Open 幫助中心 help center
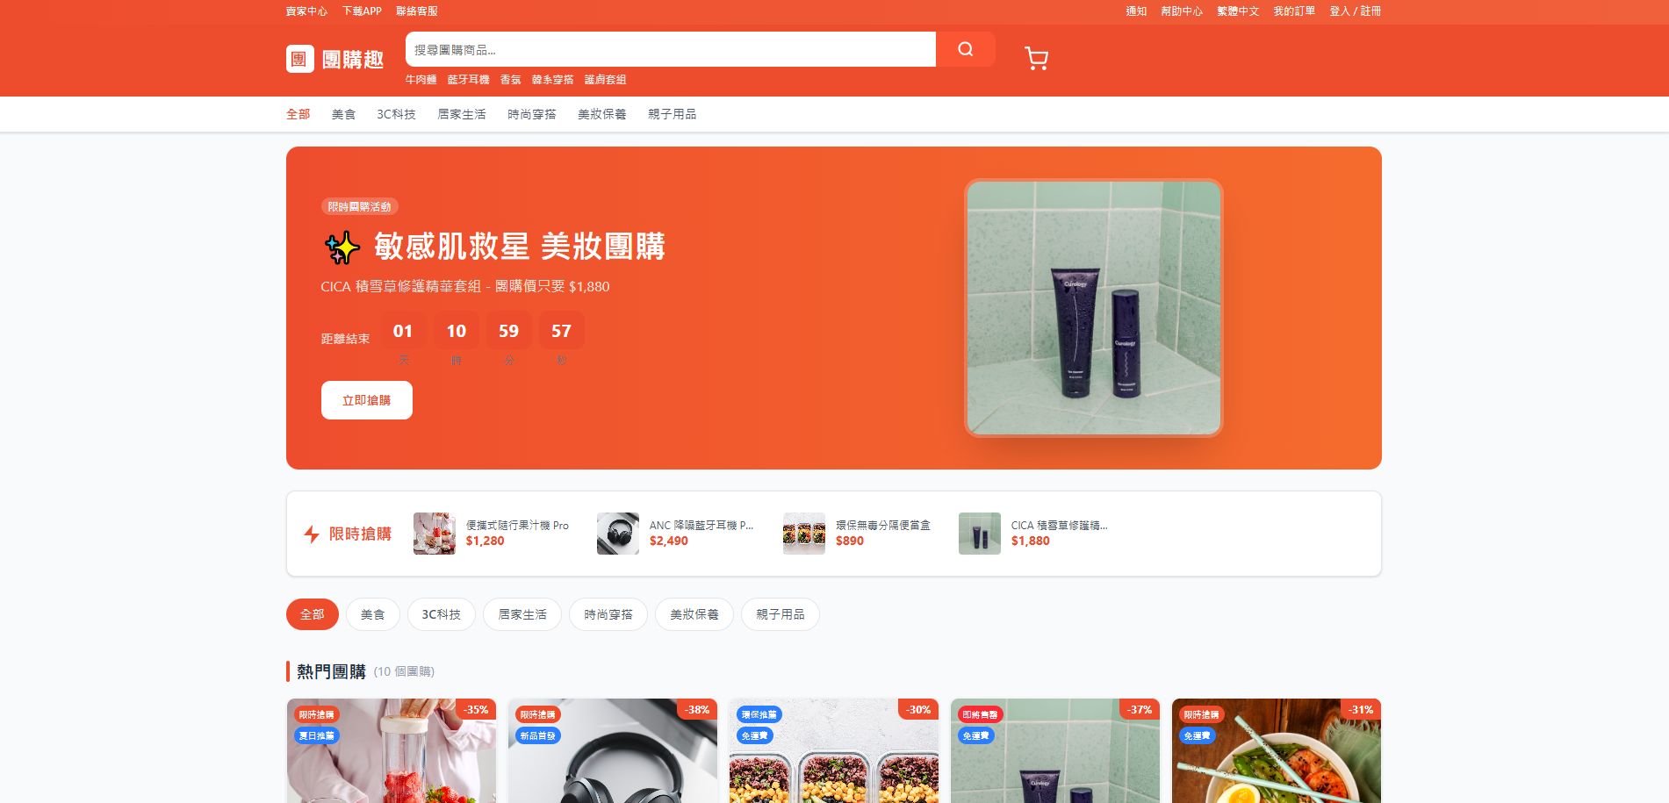 (1182, 11)
